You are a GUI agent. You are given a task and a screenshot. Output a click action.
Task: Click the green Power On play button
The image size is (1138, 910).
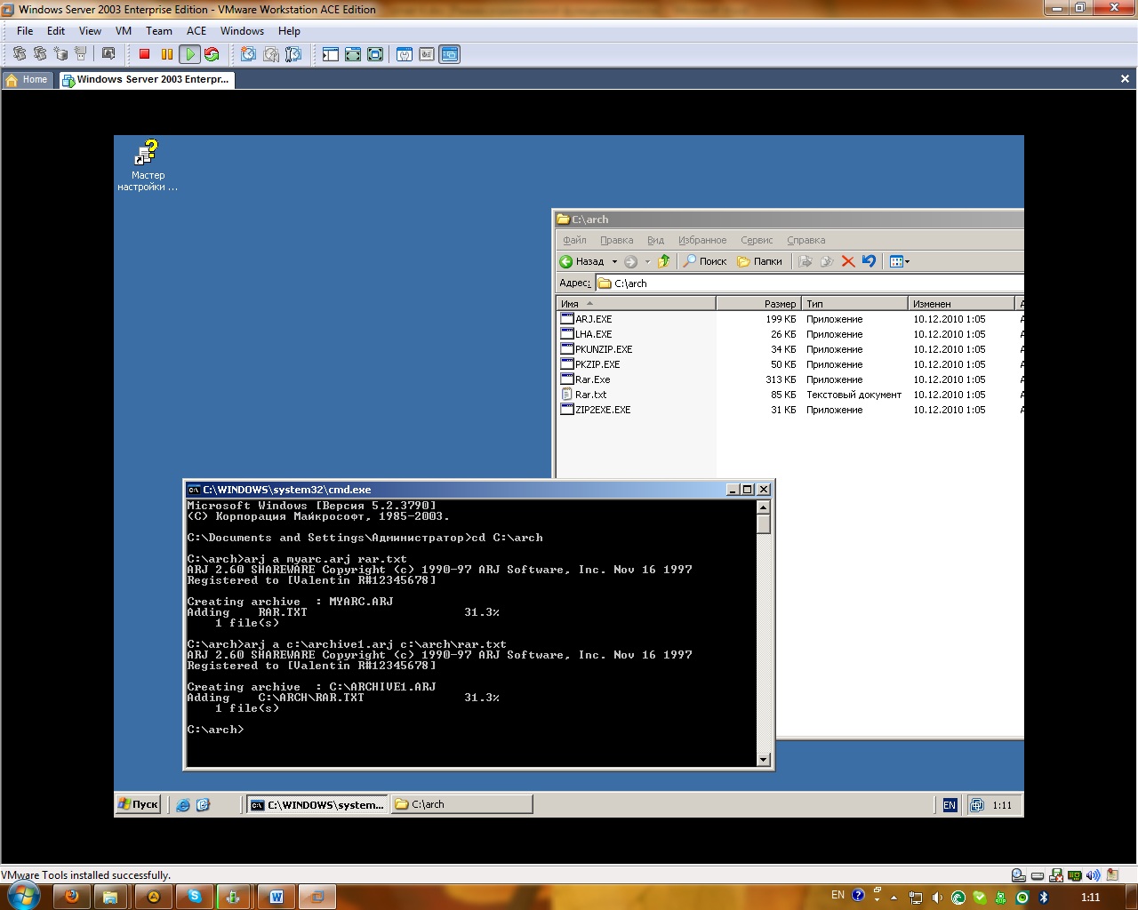[189, 54]
